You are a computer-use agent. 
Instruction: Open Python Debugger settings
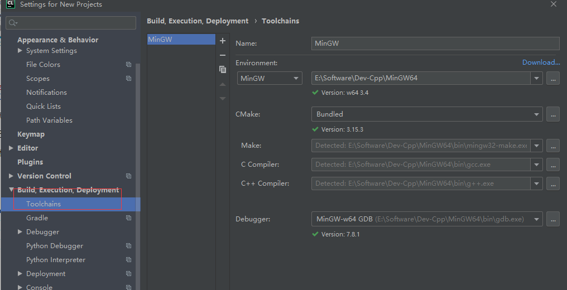(55, 246)
